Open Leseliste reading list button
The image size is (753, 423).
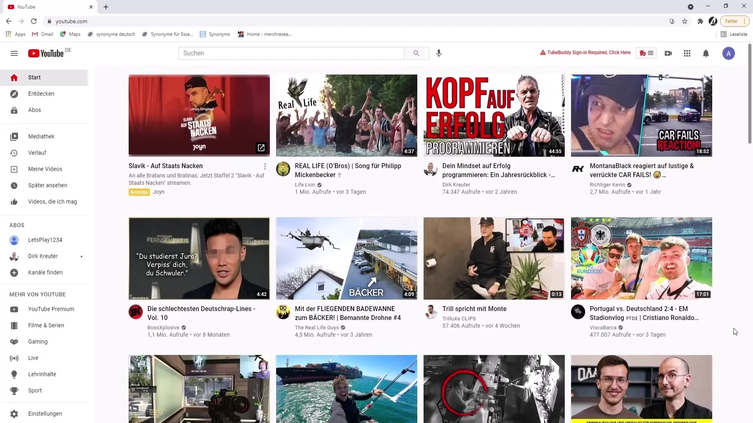click(x=734, y=34)
